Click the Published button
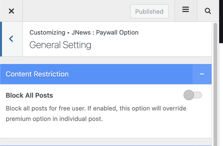 [x=149, y=11]
